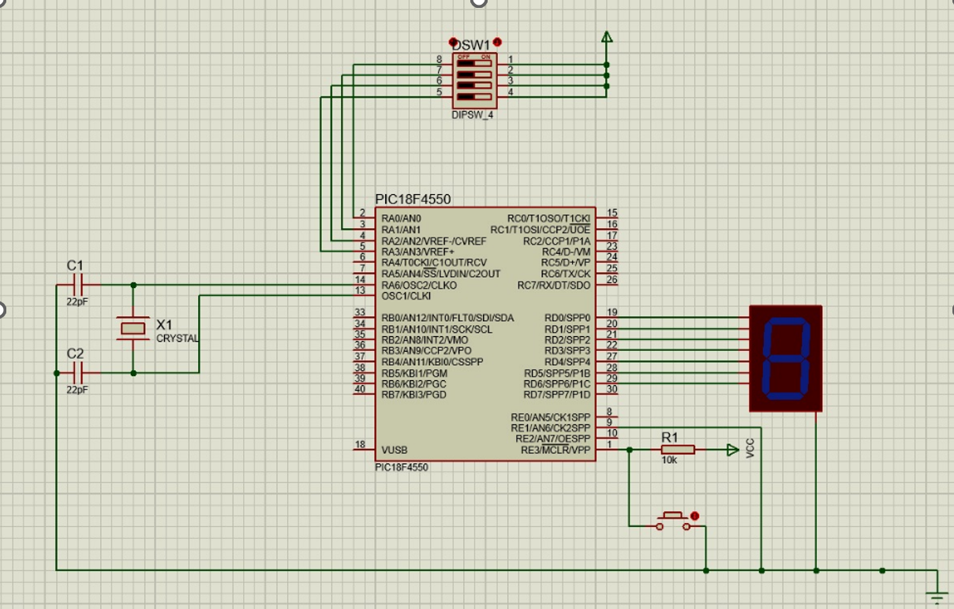The image size is (954, 609).
Task: Click the RD0/SPP0 pin label
Action: (x=567, y=318)
